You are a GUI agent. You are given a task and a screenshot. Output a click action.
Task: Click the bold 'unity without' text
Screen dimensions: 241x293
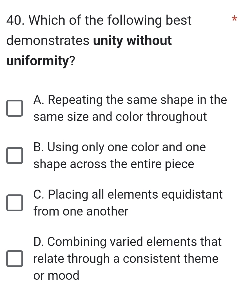132,40
